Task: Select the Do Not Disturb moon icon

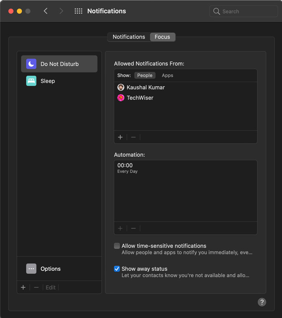Action: [31, 64]
